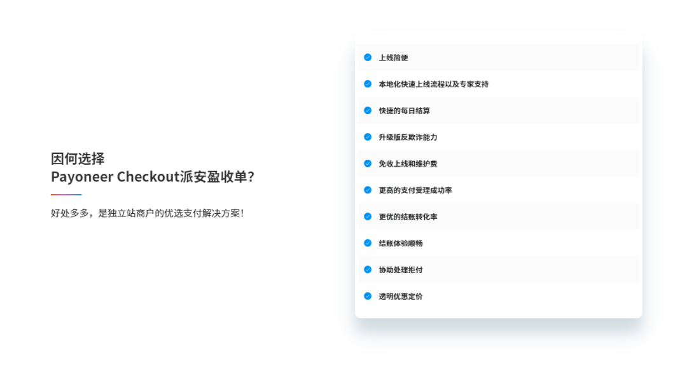Click the checkmark icon beside 免收上线和维护费
This screenshot has width=687, height=373.
368,164
